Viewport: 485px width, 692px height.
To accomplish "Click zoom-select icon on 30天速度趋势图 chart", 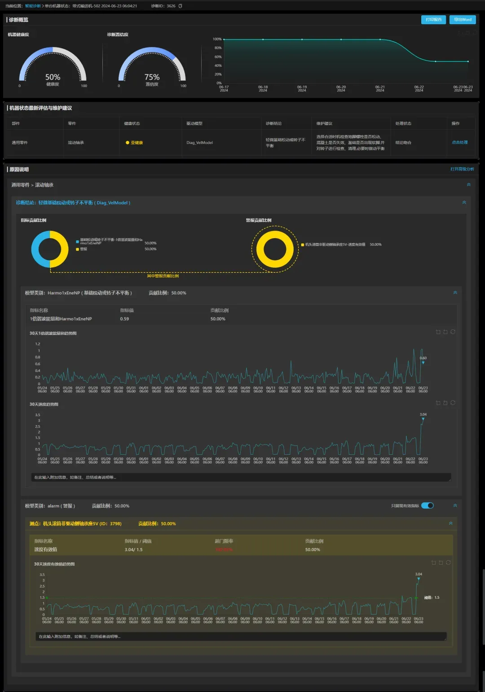I will point(438,403).
